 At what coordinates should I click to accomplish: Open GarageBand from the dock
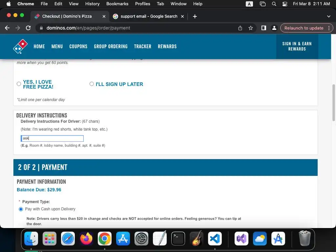pyautogui.click(x=197, y=239)
